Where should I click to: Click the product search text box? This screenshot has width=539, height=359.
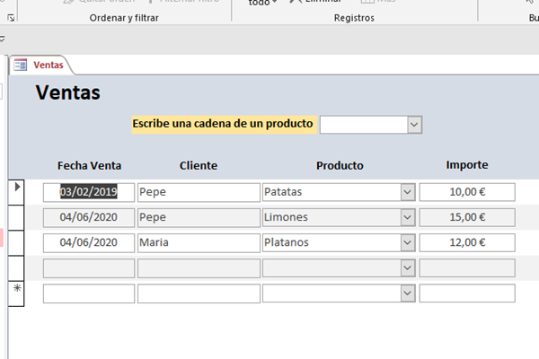(x=363, y=125)
